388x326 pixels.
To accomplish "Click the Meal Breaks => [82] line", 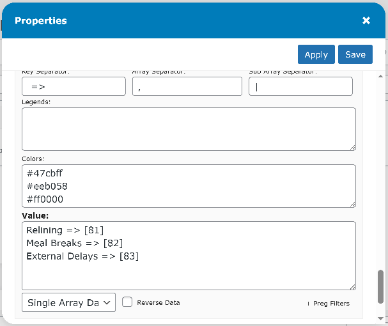I will pyautogui.click(x=74, y=243).
